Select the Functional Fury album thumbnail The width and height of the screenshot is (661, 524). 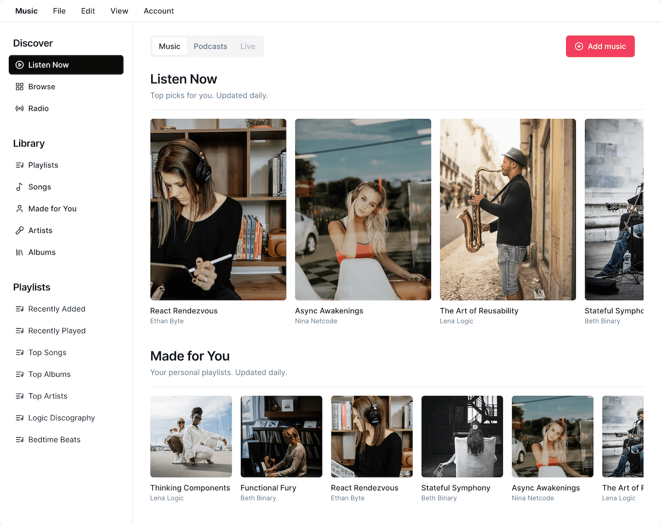281,437
